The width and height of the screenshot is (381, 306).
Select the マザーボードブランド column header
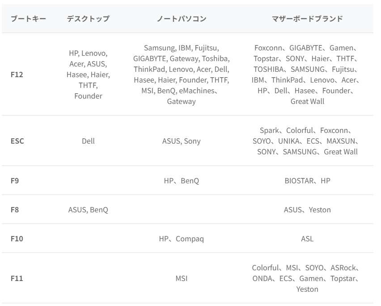coord(307,19)
